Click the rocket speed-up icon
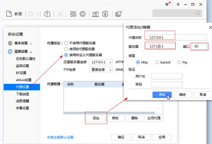Viewport: 212px width, 144px height. 118,14
